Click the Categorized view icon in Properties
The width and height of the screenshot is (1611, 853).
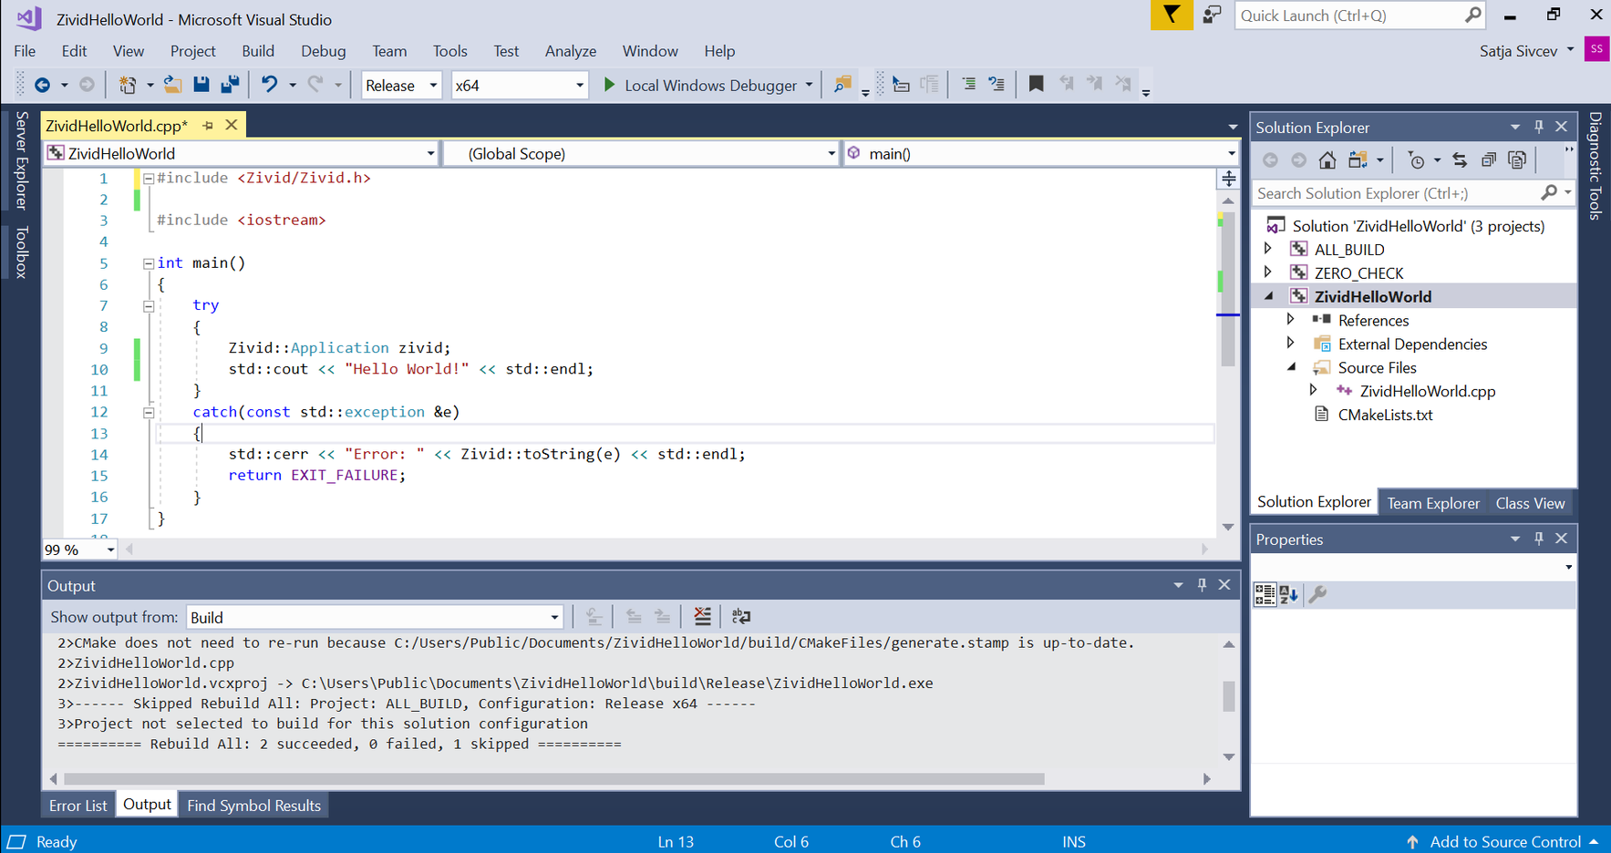[x=1265, y=595]
